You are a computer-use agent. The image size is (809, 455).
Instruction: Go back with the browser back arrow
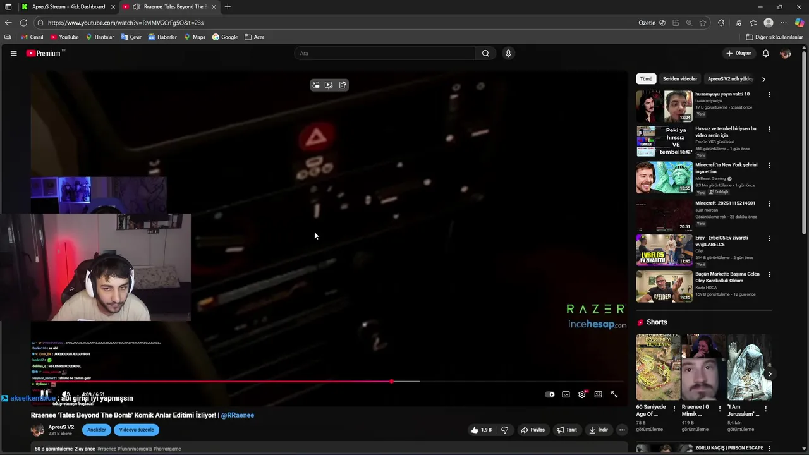[x=8, y=23]
